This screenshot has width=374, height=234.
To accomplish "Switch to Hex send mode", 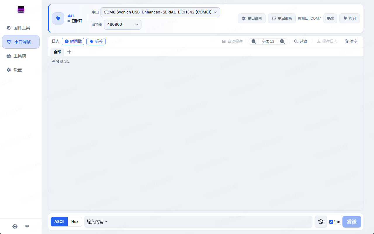I will [x=75, y=222].
